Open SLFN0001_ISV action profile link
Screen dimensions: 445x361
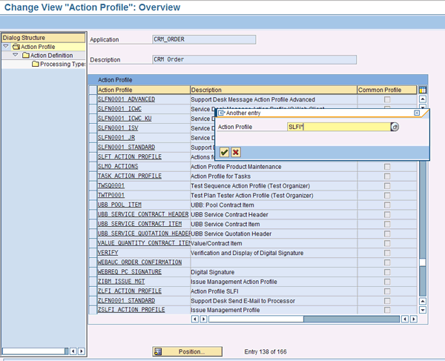118,128
